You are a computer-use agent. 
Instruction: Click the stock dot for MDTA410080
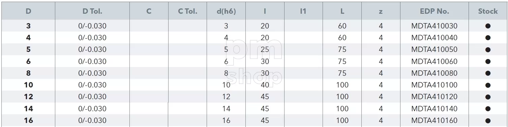click(488, 73)
